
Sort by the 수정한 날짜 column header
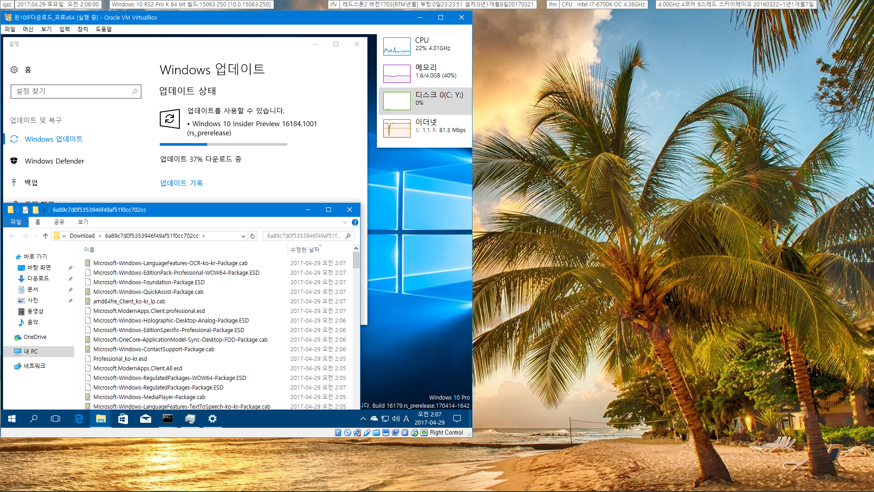(305, 250)
